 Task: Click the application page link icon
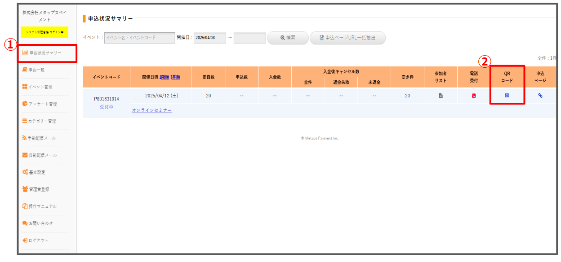[540, 96]
